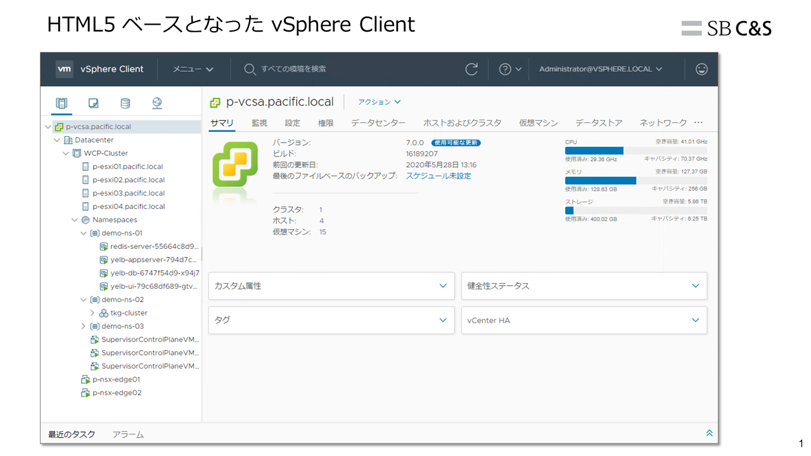Show more tabs via the ellipsis
Screen dimensions: 811x456
click(x=698, y=123)
